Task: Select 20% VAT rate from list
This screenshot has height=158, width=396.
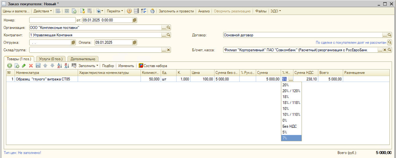Action: pos(291,85)
